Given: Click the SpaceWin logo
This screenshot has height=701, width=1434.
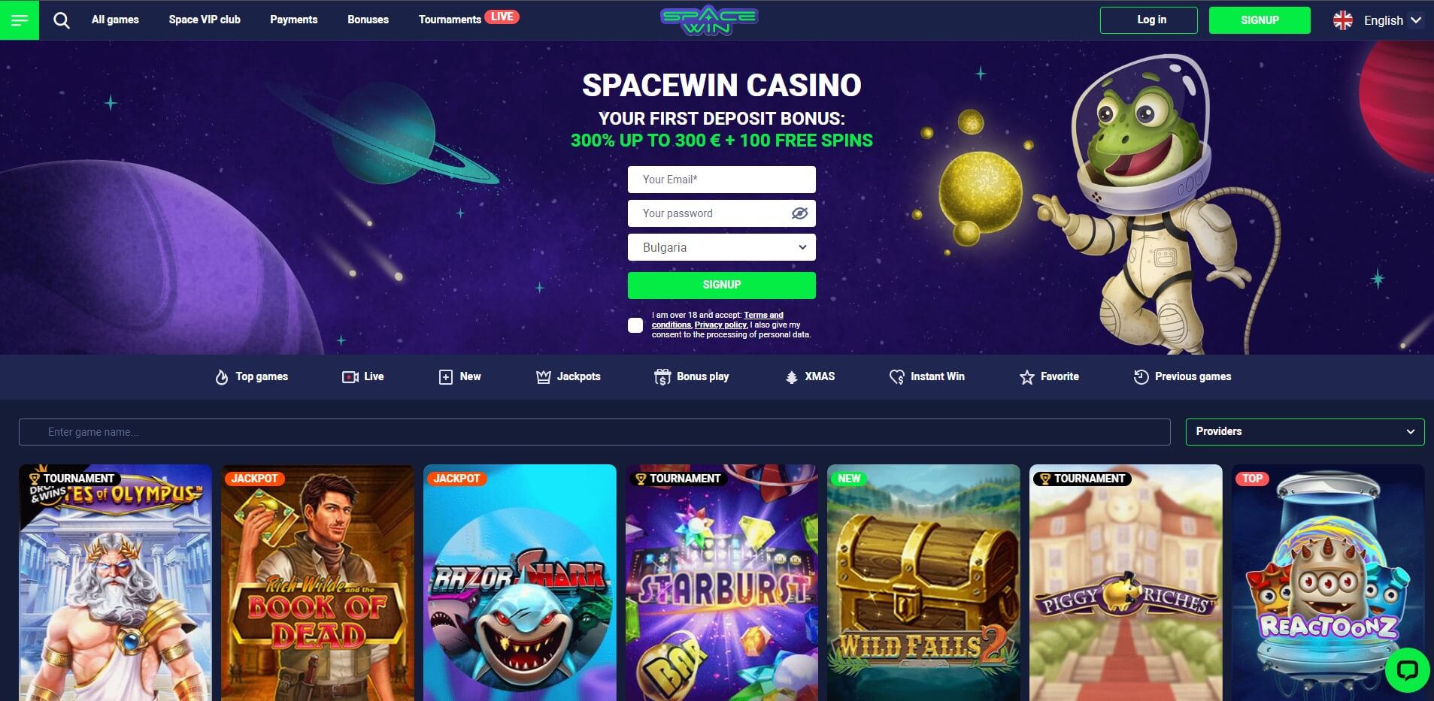Looking at the screenshot, I should pos(709,20).
